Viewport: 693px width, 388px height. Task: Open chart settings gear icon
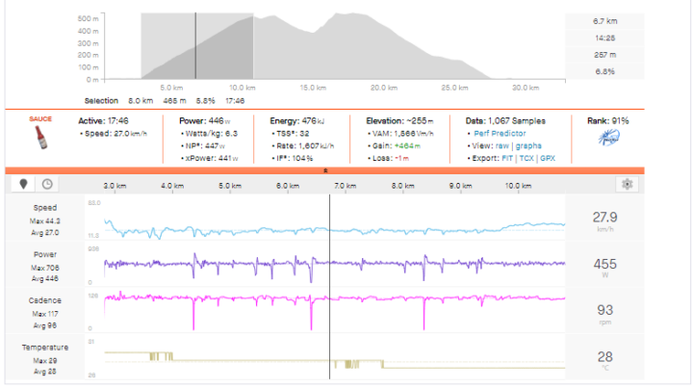point(628,184)
